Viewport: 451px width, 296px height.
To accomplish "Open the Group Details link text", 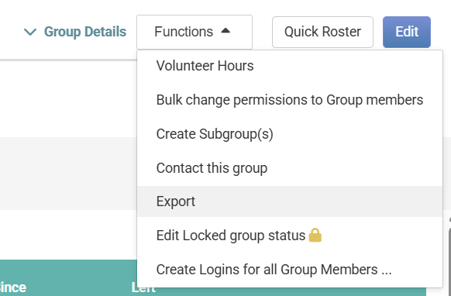I will tap(85, 32).
